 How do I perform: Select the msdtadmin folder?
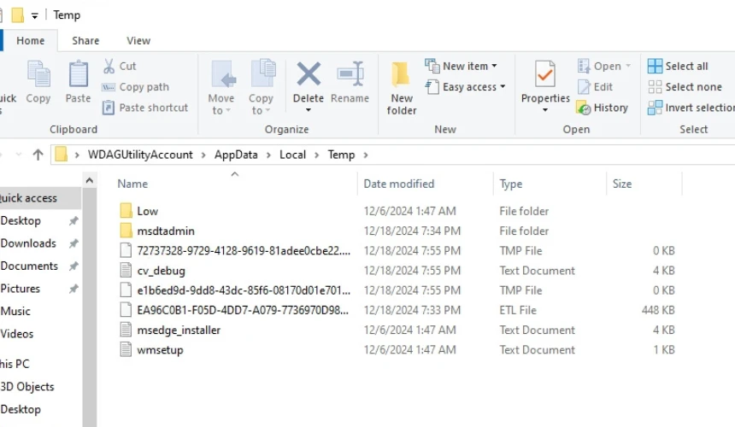point(166,231)
